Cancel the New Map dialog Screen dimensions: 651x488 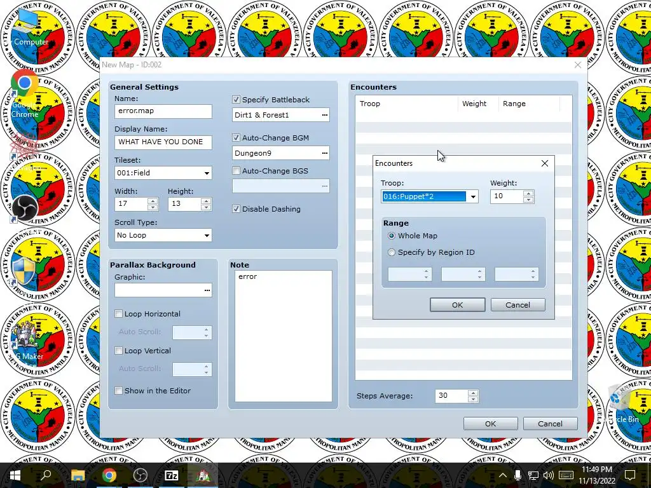(x=550, y=424)
